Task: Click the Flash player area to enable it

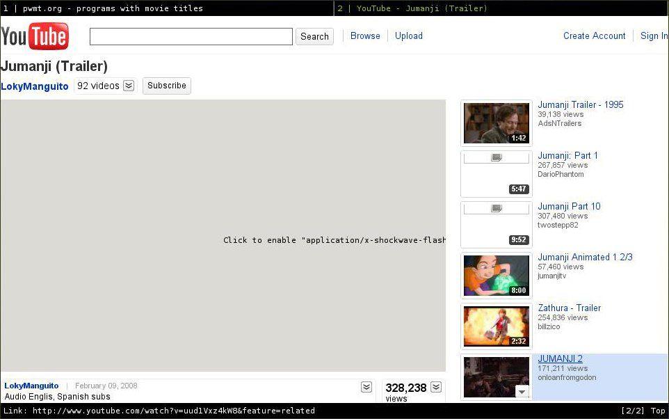Action: [x=223, y=235]
